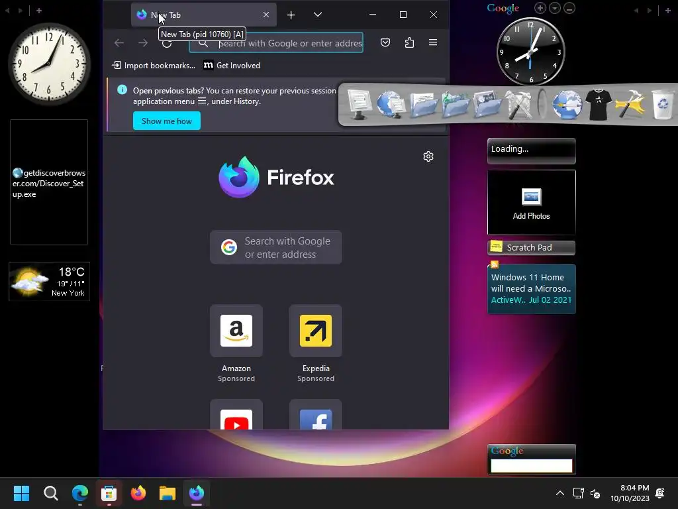Open the weather gadget showing New York
The height and width of the screenshot is (509, 678).
pos(49,281)
